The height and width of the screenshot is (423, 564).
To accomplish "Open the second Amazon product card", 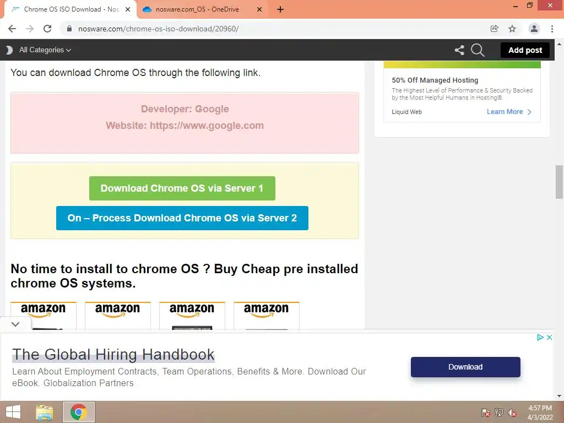I will click(x=118, y=316).
